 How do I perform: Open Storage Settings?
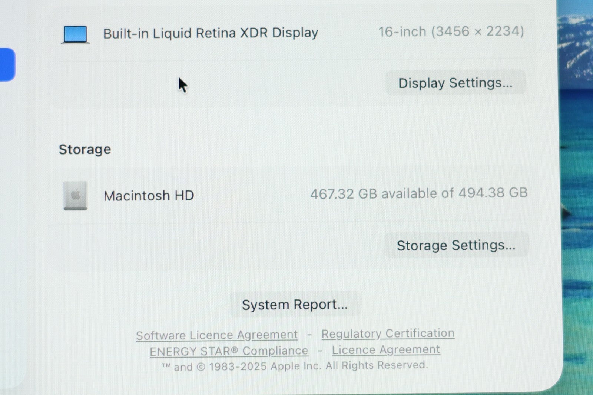click(x=456, y=245)
